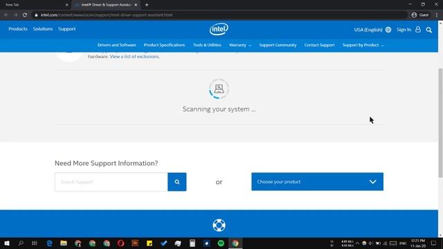The width and height of the screenshot is (443, 249).
Task: Click the scanning progress spinner
Action: (x=219, y=89)
